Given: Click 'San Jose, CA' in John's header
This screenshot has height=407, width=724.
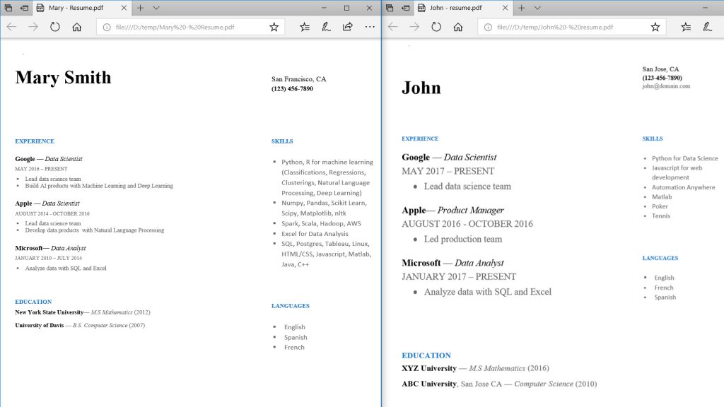Looking at the screenshot, I should click(661, 69).
